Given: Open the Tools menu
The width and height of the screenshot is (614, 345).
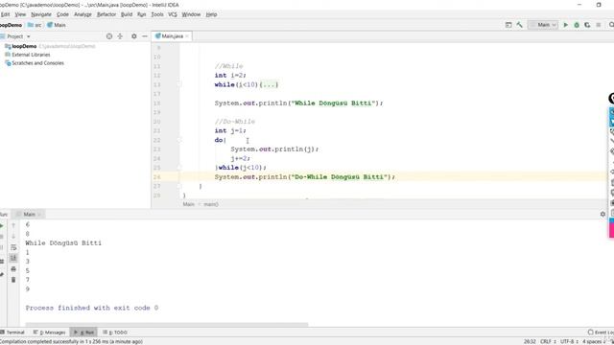Looking at the screenshot, I should tap(157, 14).
